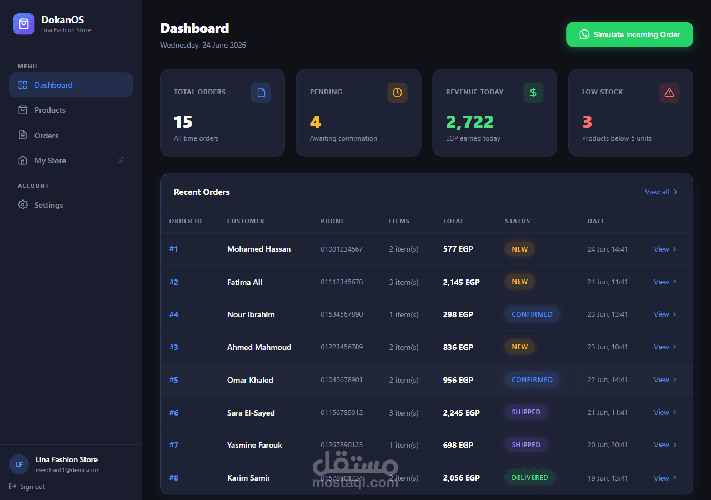The height and width of the screenshot is (500, 711).
Task: Open My Store menu item
Action: click(x=71, y=161)
